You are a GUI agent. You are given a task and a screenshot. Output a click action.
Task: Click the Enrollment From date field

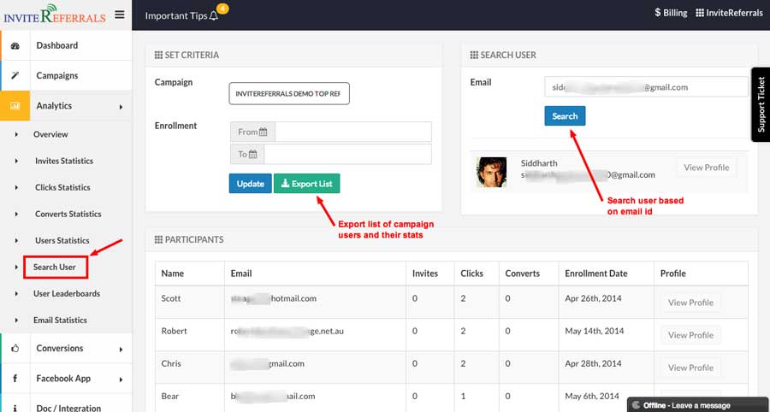pyautogui.click(x=353, y=132)
